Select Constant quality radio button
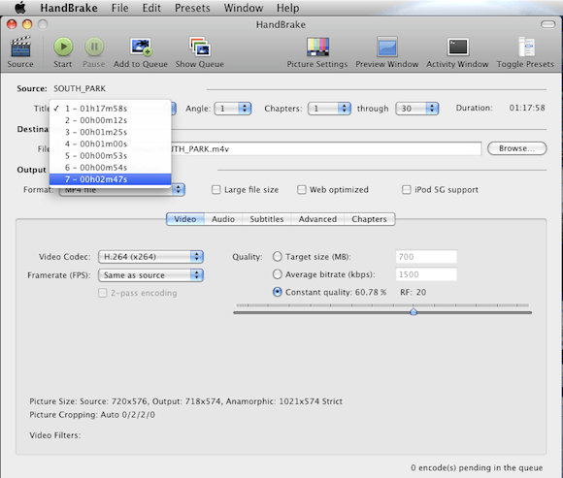The width and height of the screenshot is (563, 478). (x=278, y=292)
